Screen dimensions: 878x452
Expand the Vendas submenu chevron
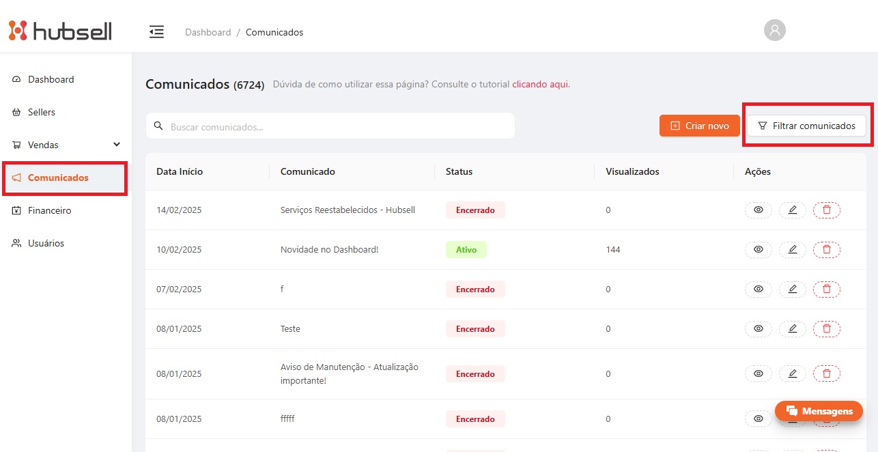pyautogui.click(x=117, y=145)
